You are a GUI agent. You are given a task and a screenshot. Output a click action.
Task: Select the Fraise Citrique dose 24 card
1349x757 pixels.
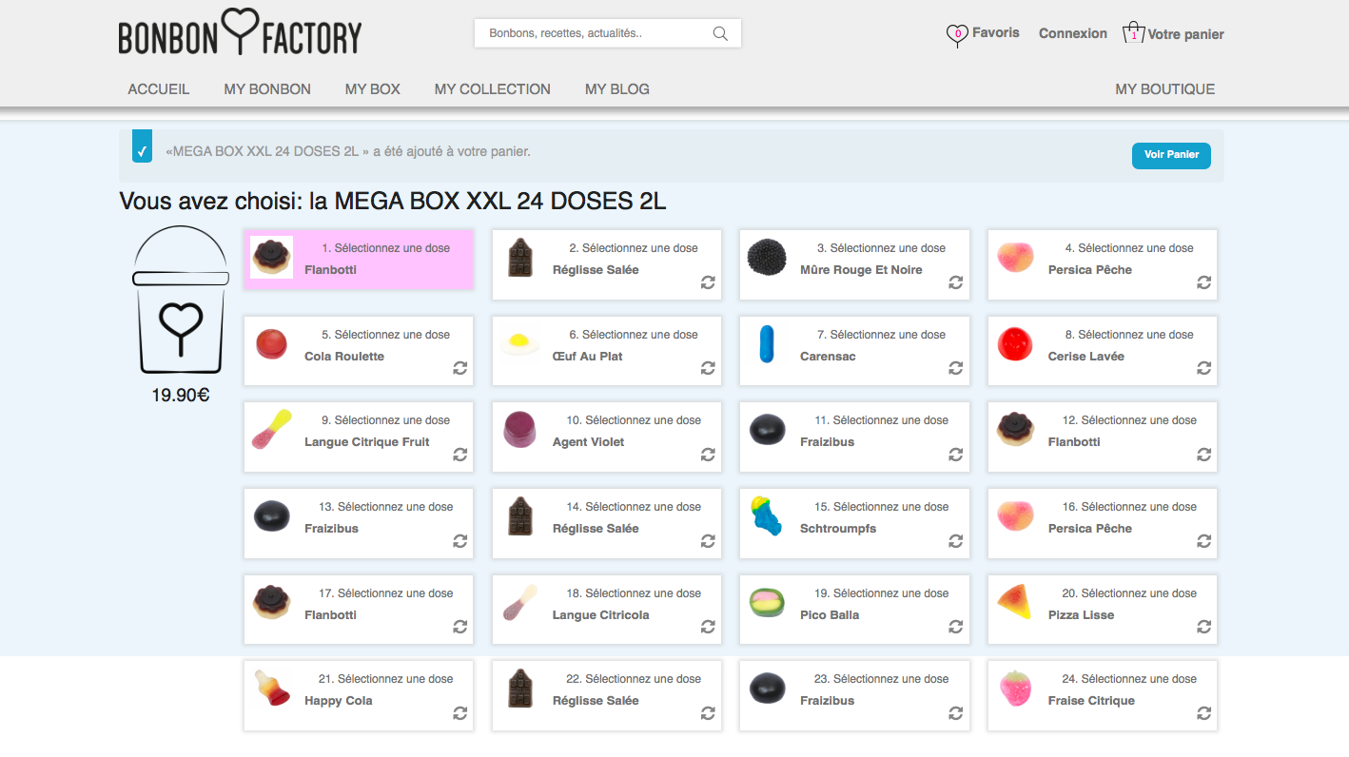pyautogui.click(x=1102, y=695)
